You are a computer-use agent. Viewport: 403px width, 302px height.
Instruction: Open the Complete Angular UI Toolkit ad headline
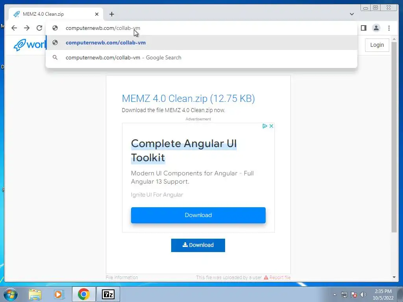tap(183, 151)
